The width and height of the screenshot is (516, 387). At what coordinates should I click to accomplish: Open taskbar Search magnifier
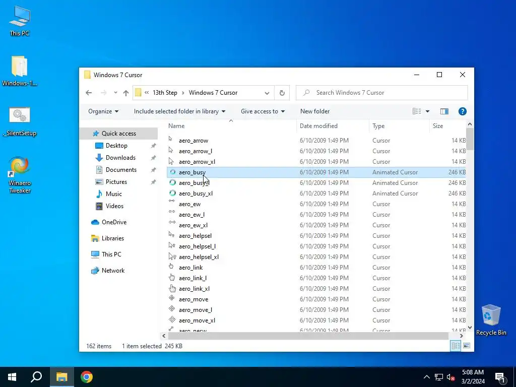36,377
